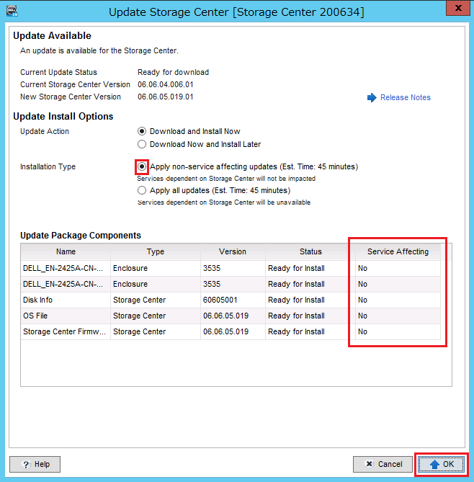The width and height of the screenshot is (474, 482).
Task: Sort by the Version column header
Action: pyautogui.click(x=233, y=251)
